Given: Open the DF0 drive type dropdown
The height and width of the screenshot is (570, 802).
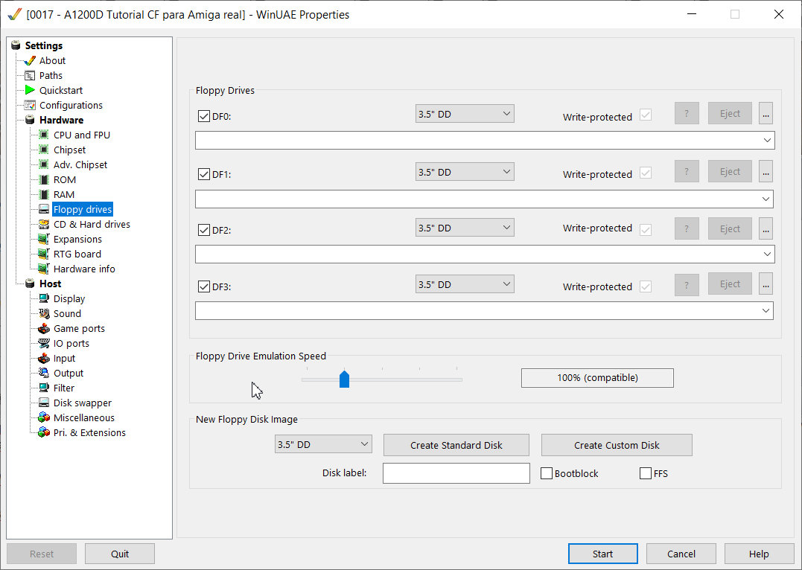Looking at the screenshot, I should coord(465,114).
